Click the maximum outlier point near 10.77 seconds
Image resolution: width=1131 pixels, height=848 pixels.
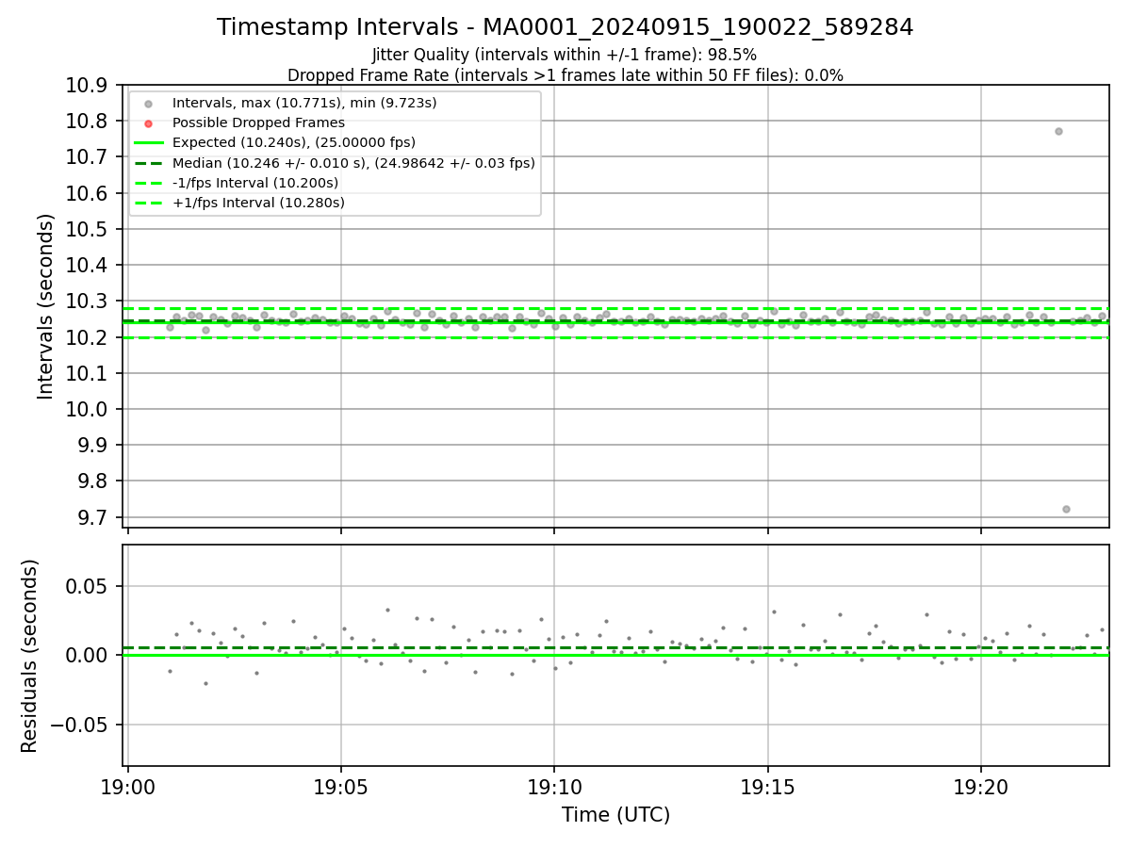click(x=1058, y=131)
